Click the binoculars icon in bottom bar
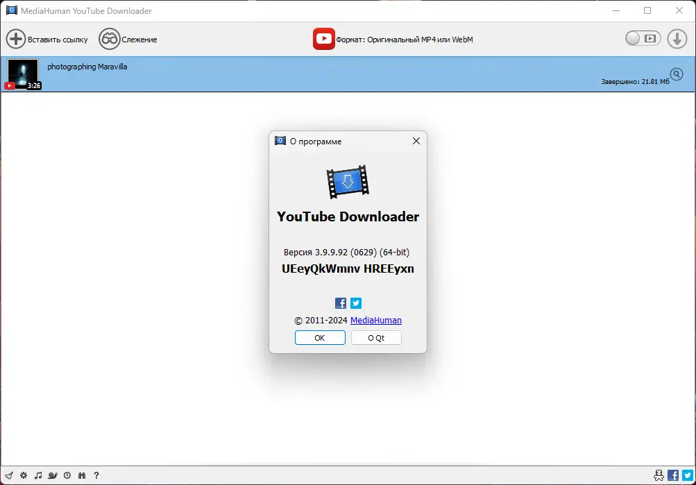This screenshot has height=485, width=696. pos(82,475)
